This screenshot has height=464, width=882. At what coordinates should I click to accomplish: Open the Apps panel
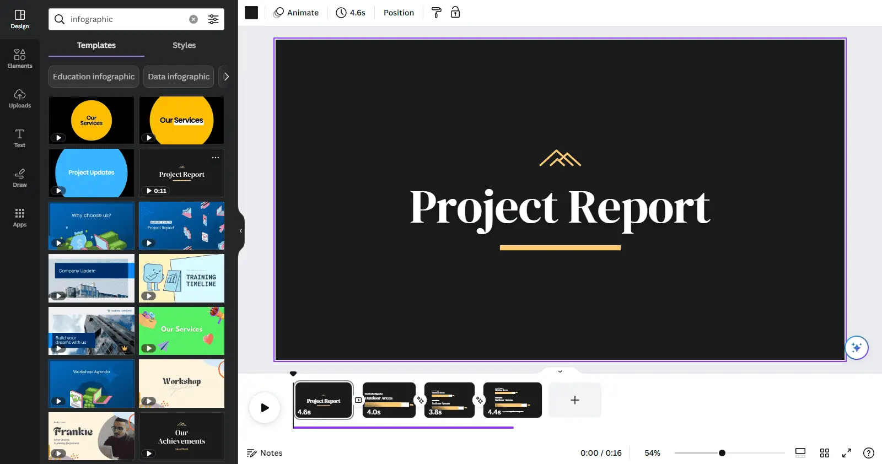(x=20, y=217)
